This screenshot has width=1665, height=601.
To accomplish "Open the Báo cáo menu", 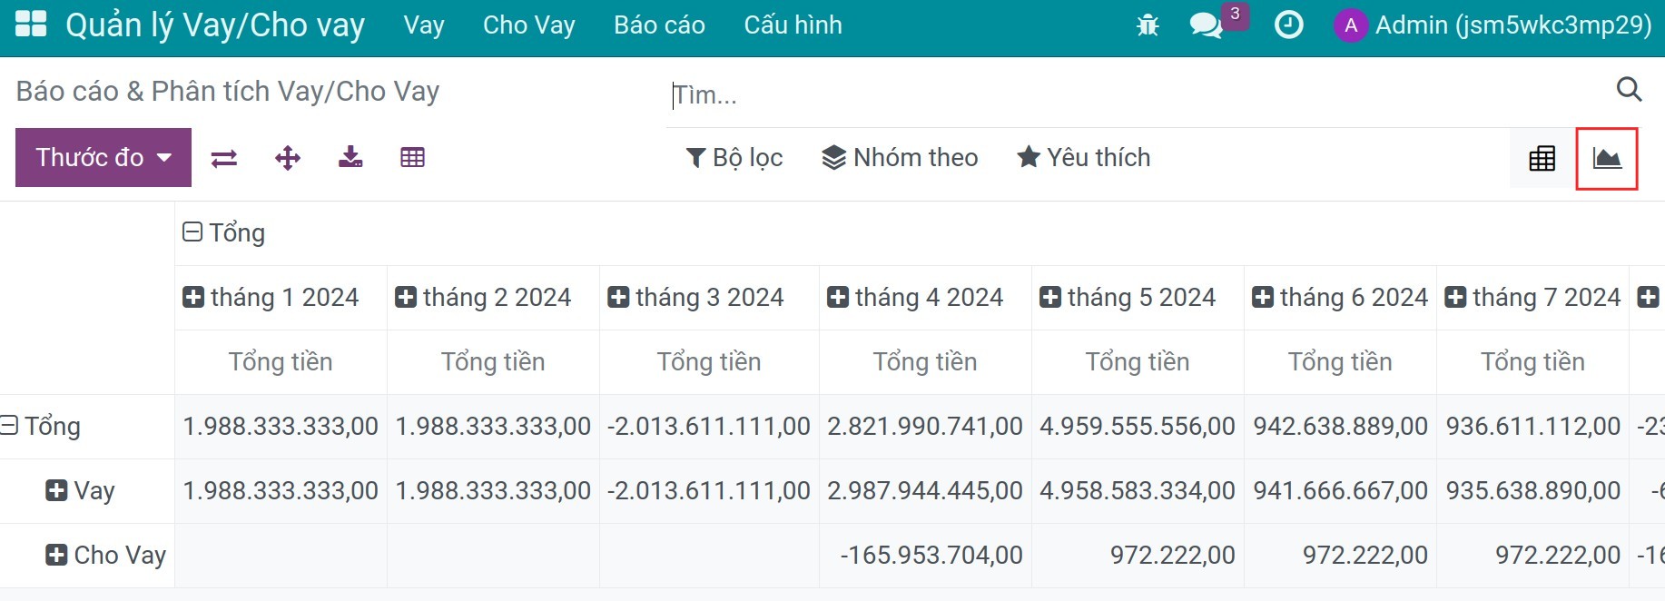I will click(x=659, y=25).
